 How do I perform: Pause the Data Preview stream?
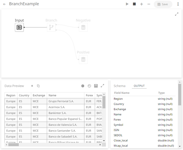click(x=32, y=86)
